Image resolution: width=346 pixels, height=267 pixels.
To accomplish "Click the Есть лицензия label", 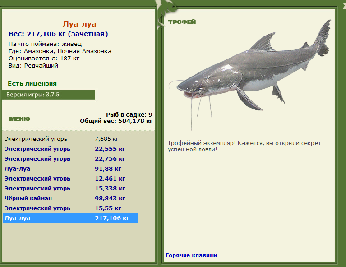I will pos(32,83).
